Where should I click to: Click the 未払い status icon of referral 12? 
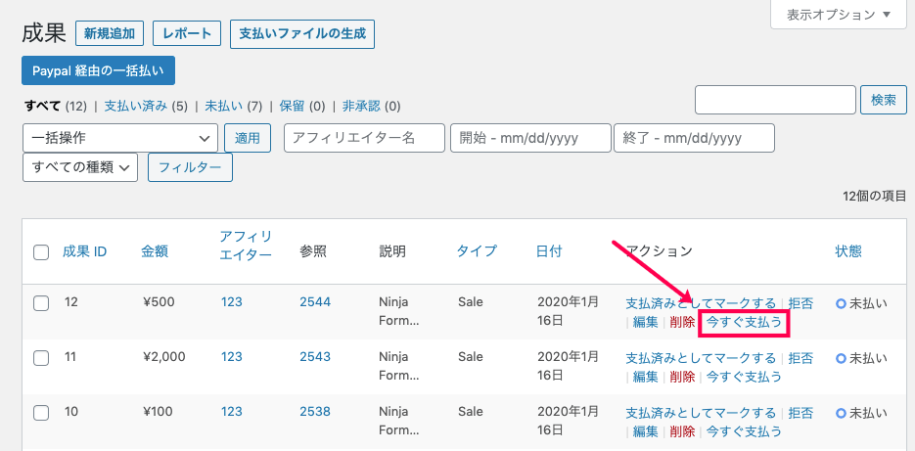(841, 303)
